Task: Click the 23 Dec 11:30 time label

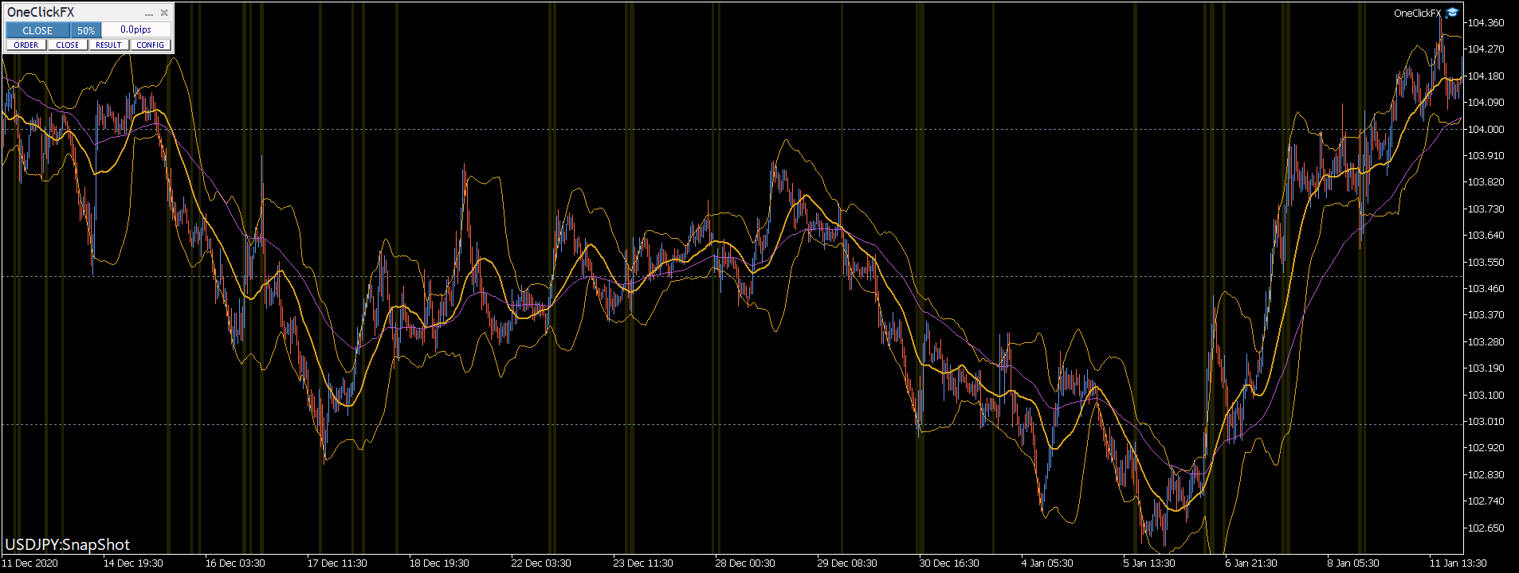Action: click(x=643, y=563)
